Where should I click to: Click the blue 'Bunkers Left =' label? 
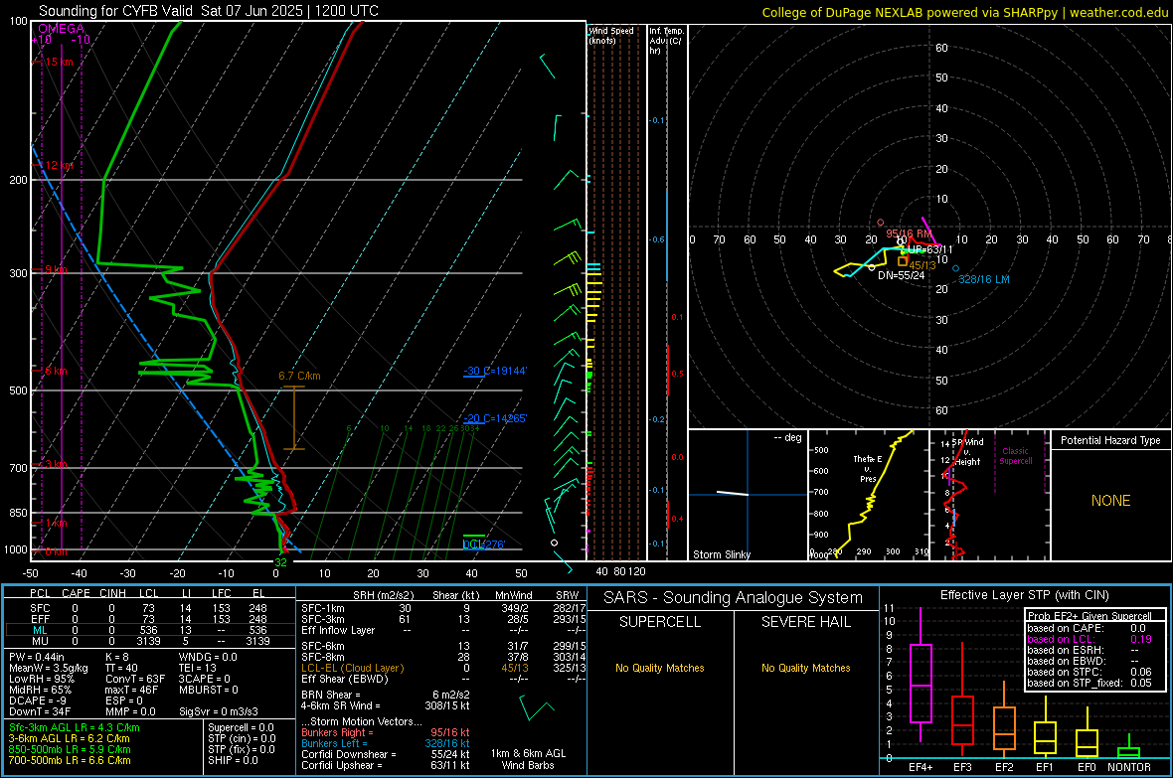tap(334, 743)
